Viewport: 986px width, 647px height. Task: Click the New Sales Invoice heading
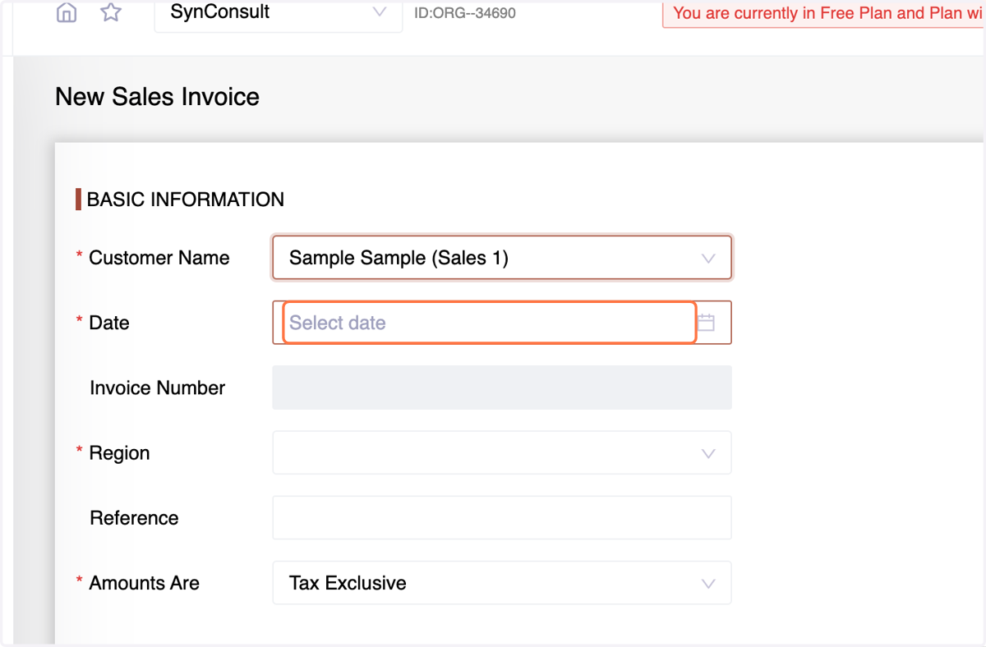click(157, 97)
